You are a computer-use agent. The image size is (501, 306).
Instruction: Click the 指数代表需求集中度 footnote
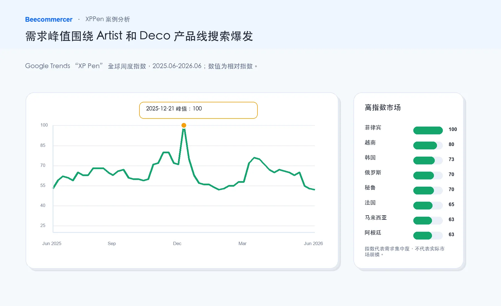tap(405, 251)
